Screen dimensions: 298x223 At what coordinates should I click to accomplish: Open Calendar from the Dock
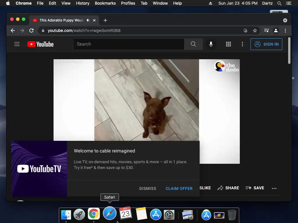pyautogui.click(x=125, y=213)
